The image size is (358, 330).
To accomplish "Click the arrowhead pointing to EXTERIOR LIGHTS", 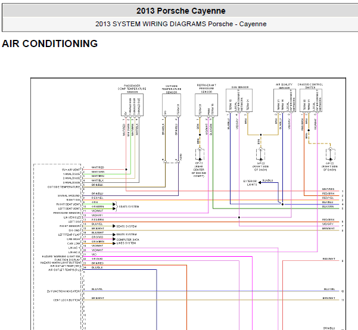I will [260, 182].
